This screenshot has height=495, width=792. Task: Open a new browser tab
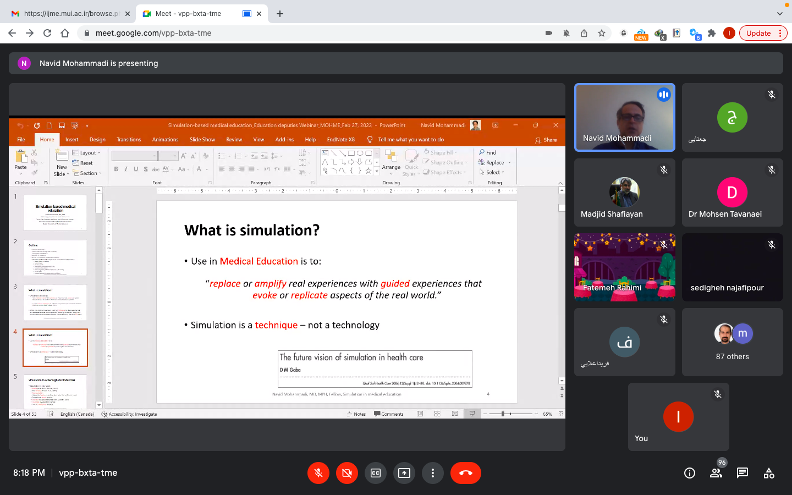[x=280, y=14]
